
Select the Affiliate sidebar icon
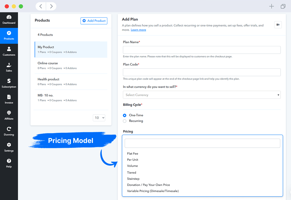point(9,115)
